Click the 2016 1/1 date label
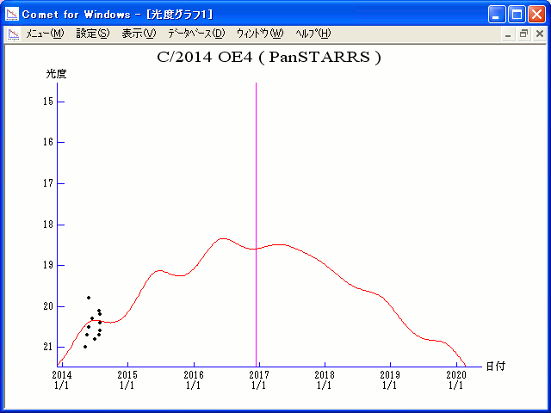The height and width of the screenshot is (413, 551). click(x=193, y=380)
